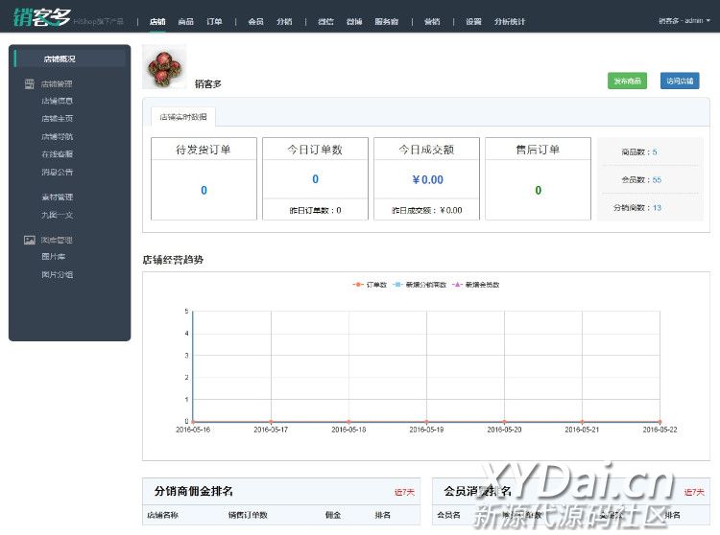The width and height of the screenshot is (720, 535).
Task: Click the 今日订单数 count value 0
Action: pyautogui.click(x=316, y=179)
